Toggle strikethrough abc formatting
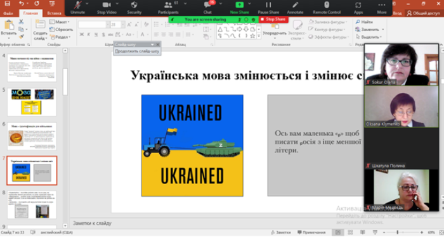Screen dimensions: 444x238 (110, 34)
